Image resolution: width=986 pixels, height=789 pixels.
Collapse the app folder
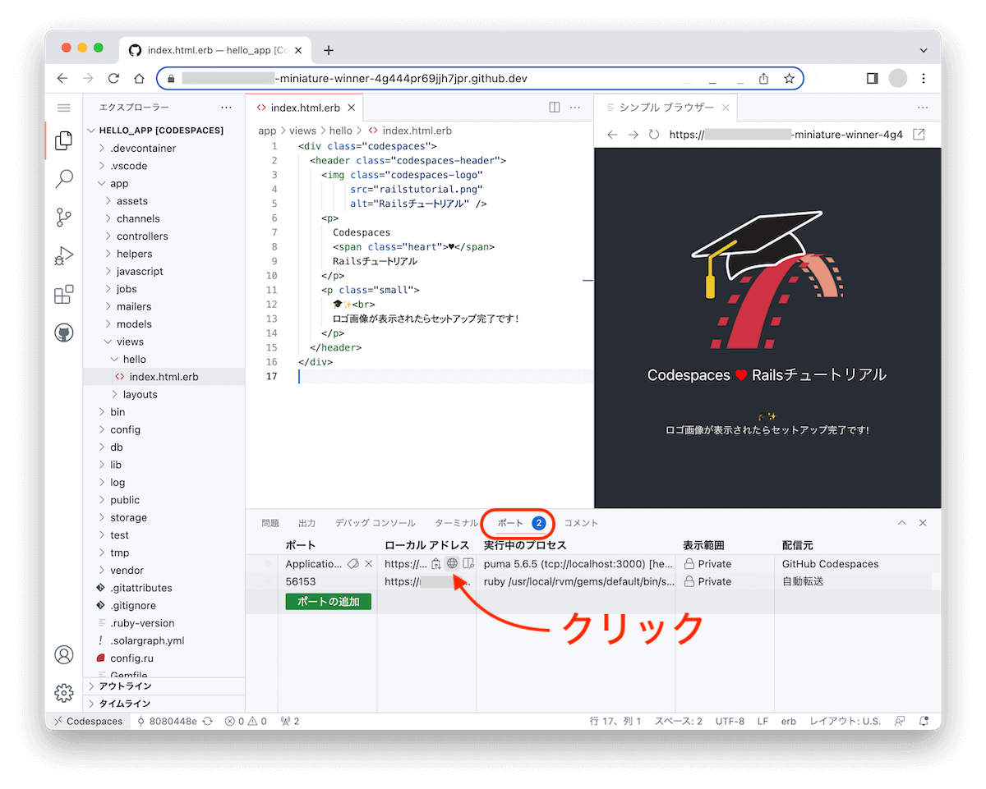[x=119, y=183]
